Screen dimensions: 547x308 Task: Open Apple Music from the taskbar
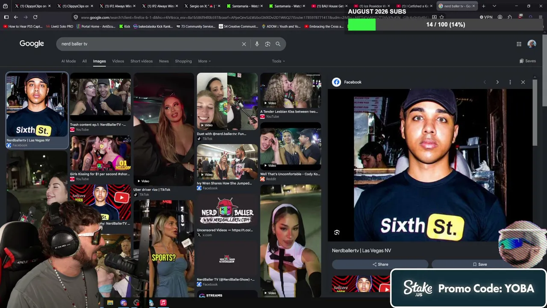click(x=163, y=303)
